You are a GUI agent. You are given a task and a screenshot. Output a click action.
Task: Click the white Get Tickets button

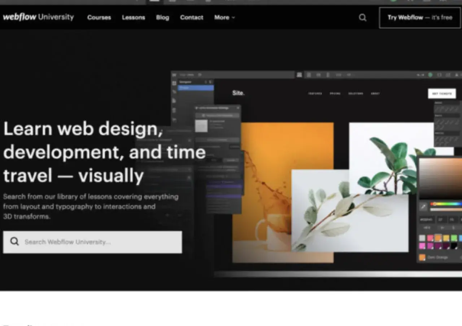442,93
